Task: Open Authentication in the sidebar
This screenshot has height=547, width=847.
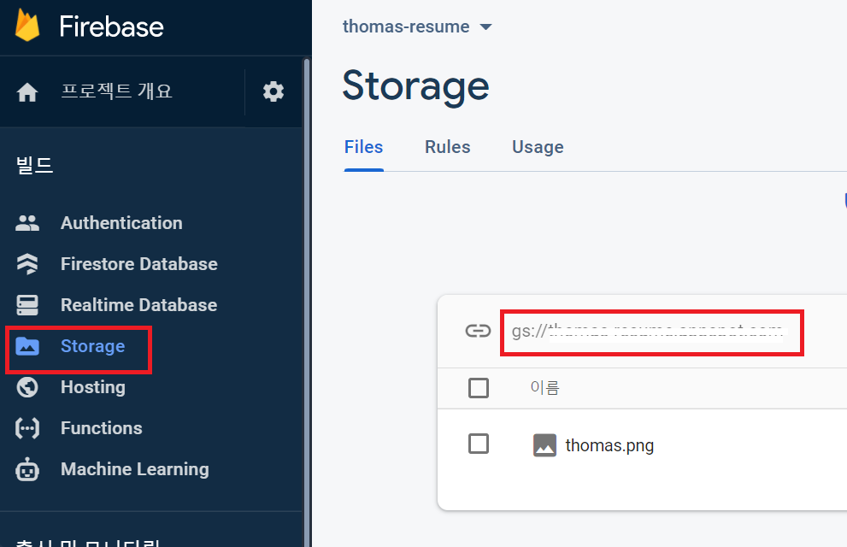Action: point(121,223)
